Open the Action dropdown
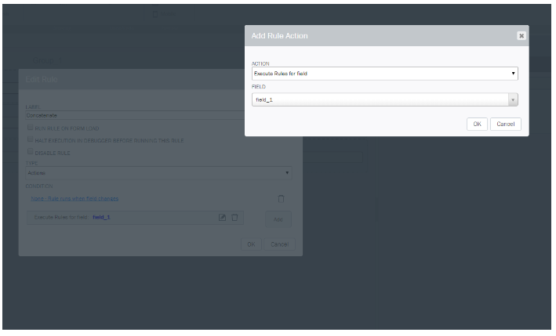556x336 pixels. click(x=384, y=73)
